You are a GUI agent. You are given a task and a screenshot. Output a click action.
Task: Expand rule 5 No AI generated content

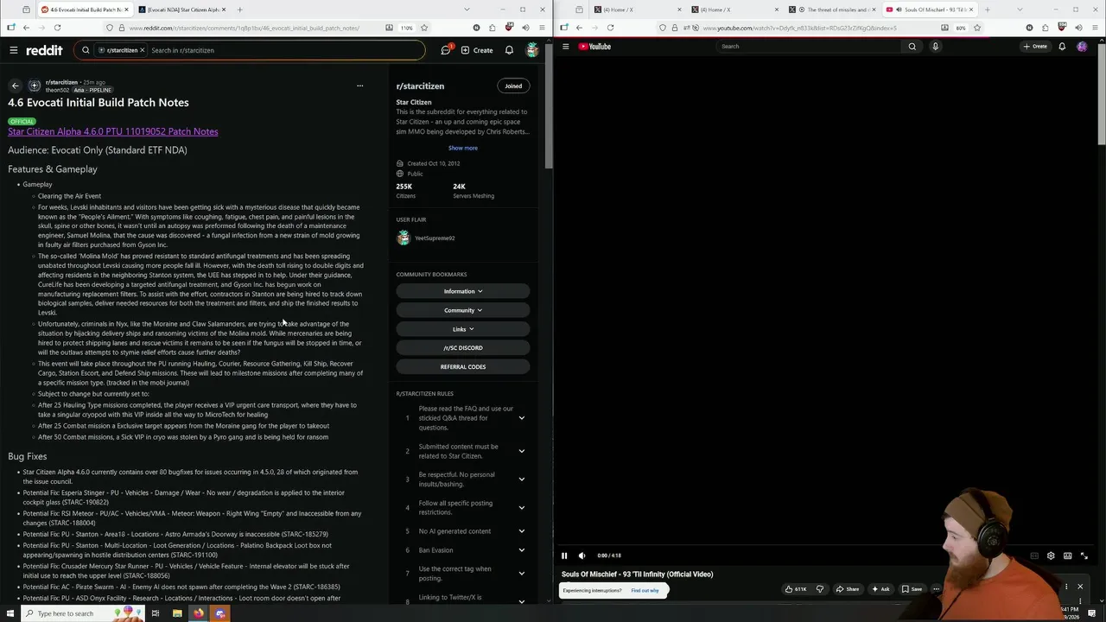(521, 531)
